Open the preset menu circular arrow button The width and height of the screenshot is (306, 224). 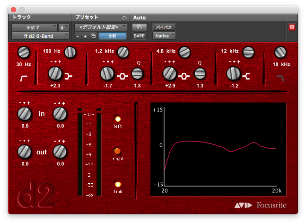pyautogui.click(x=124, y=18)
